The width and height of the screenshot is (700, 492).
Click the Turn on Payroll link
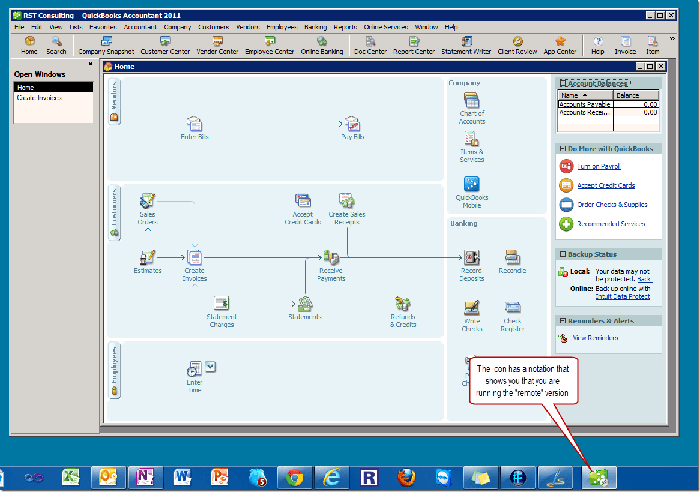tap(599, 166)
